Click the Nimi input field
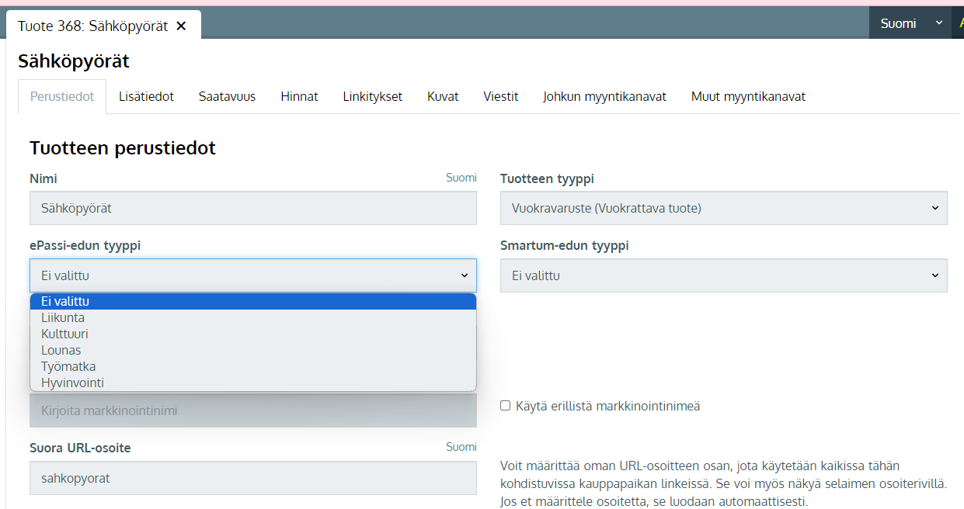 pyautogui.click(x=252, y=209)
